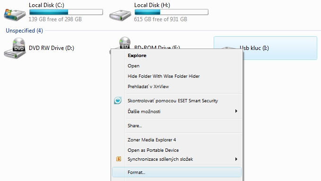Expand the Synchronizace sdílených složek submenu arrow
The height and width of the screenshot is (181, 321).
[236, 159]
